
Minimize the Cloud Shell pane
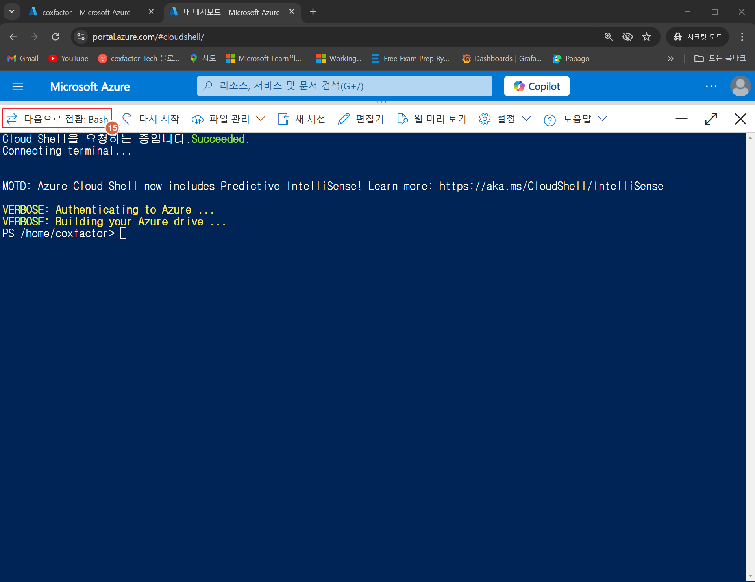coord(681,118)
